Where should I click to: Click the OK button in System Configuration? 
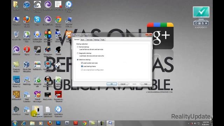pyautogui.click(x=112, y=84)
